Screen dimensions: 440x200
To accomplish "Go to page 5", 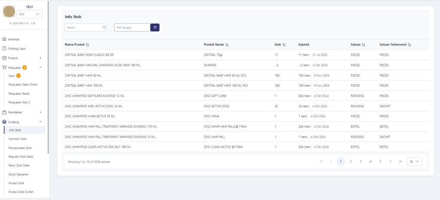I will (380, 161).
